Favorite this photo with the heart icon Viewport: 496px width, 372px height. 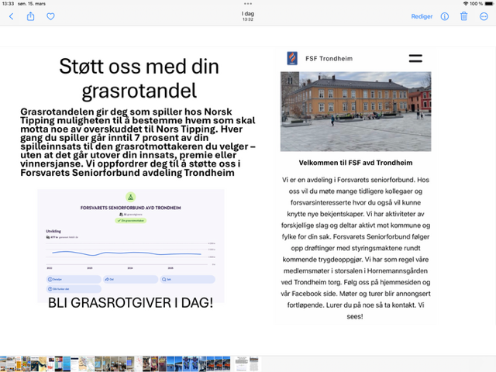coord(50,16)
